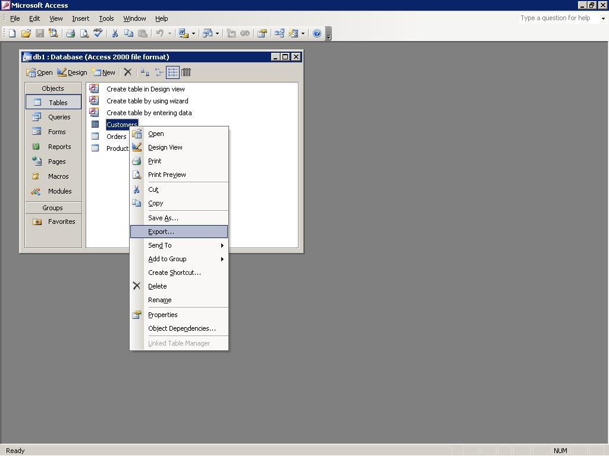Viewport: 609px width, 456px height.
Task: Click the Relationships toolbar icon
Action: click(x=280, y=33)
